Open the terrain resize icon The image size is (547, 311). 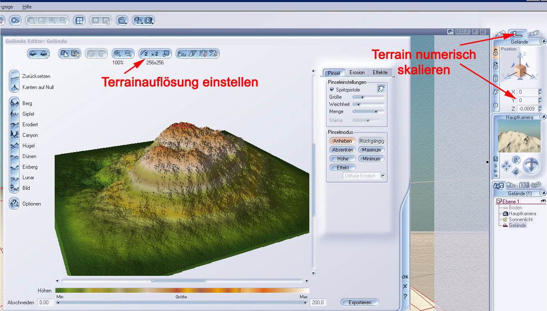tap(166, 54)
